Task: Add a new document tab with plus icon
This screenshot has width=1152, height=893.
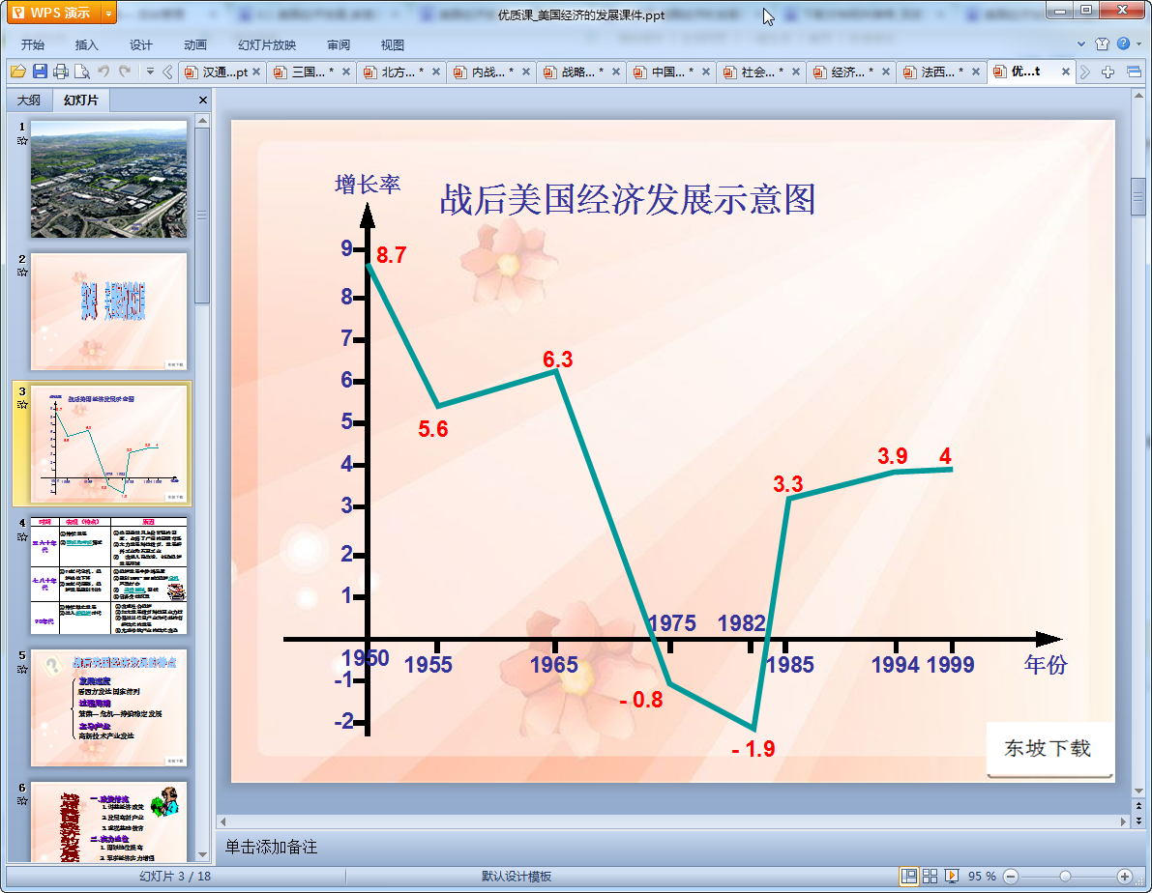Action: pos(1108,72)
